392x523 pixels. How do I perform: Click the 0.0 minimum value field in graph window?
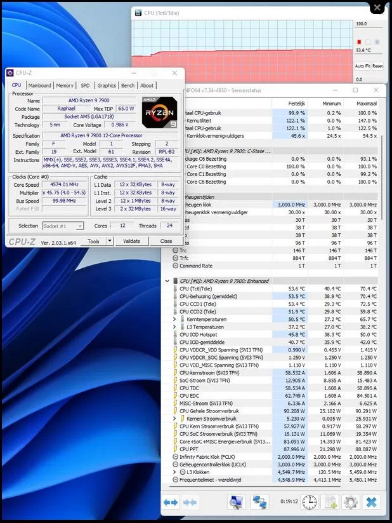click(x=368, y=79)
